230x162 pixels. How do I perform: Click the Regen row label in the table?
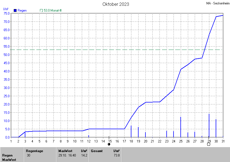tap(7, 155)
